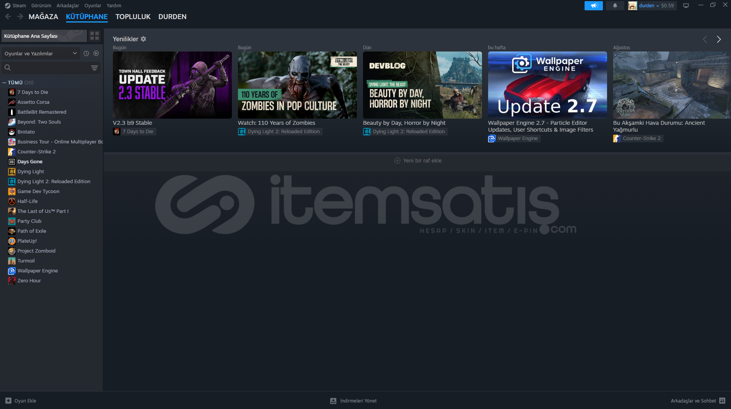Open the Ancient map news thumbnail
This screenshot has height=409, width=731.
(x=672, y=85)
